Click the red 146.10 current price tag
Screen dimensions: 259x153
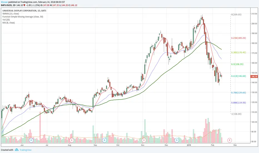(x=254, y=76)
